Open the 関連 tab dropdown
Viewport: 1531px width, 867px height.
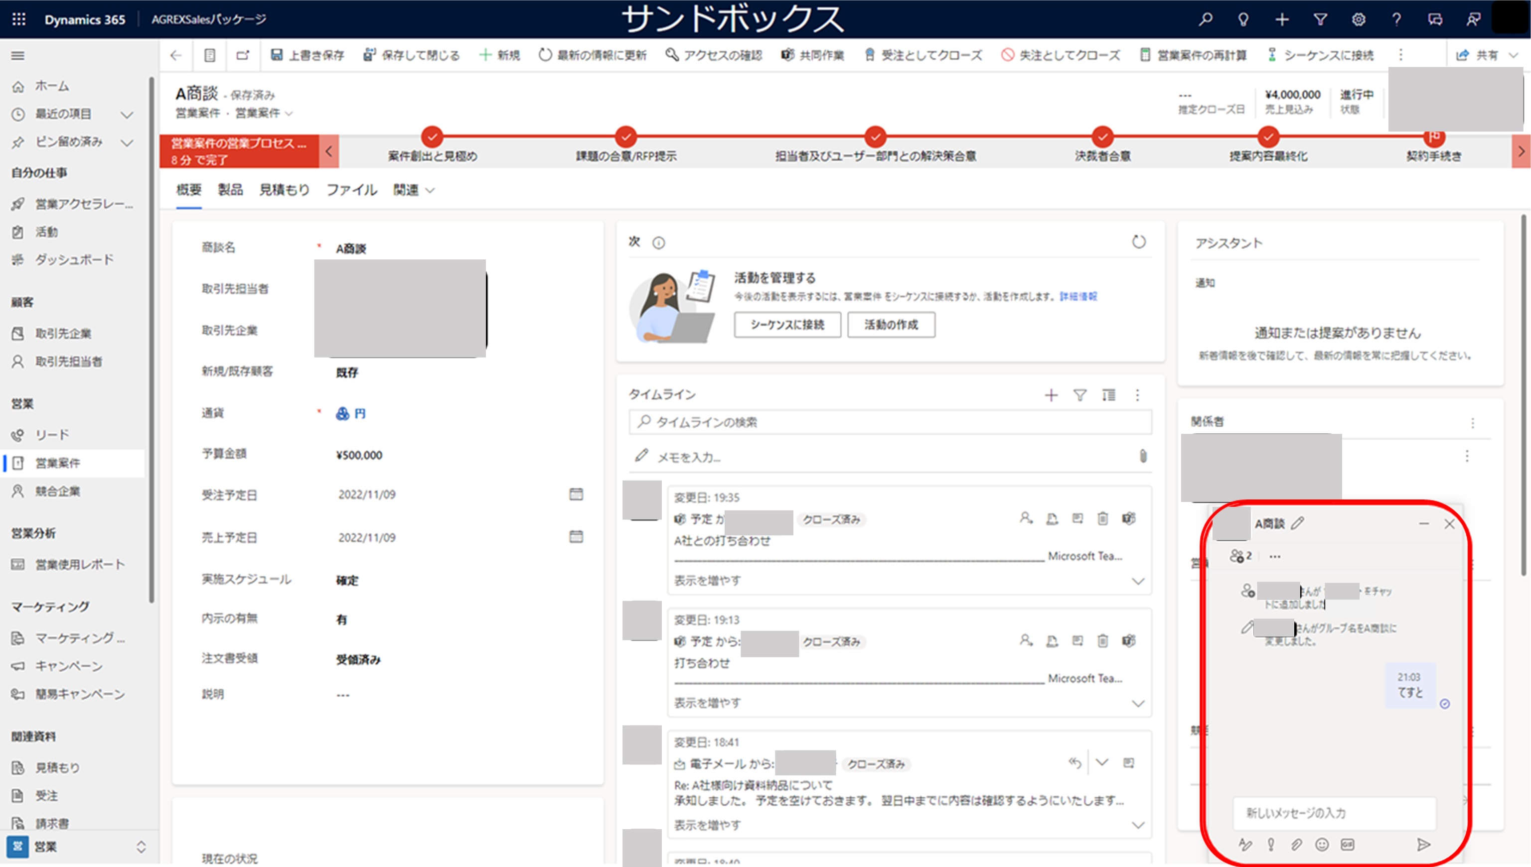click(414, 190)
